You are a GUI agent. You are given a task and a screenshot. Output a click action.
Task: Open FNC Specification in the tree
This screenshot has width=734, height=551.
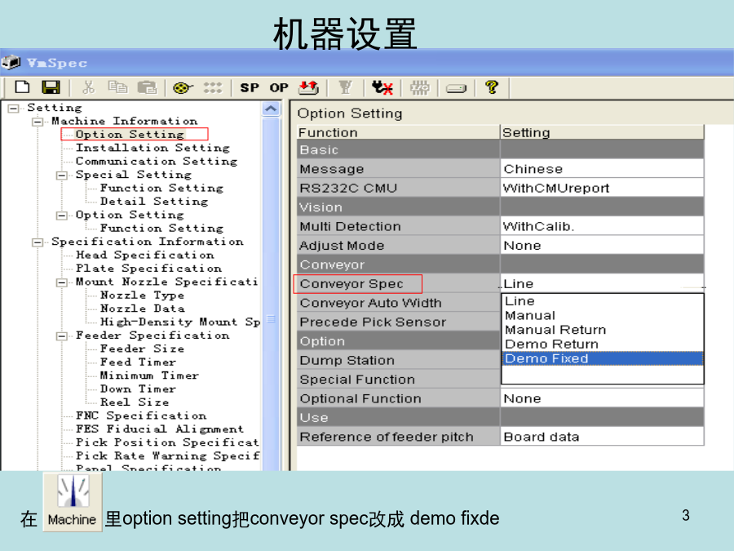(x=141, y=415)
